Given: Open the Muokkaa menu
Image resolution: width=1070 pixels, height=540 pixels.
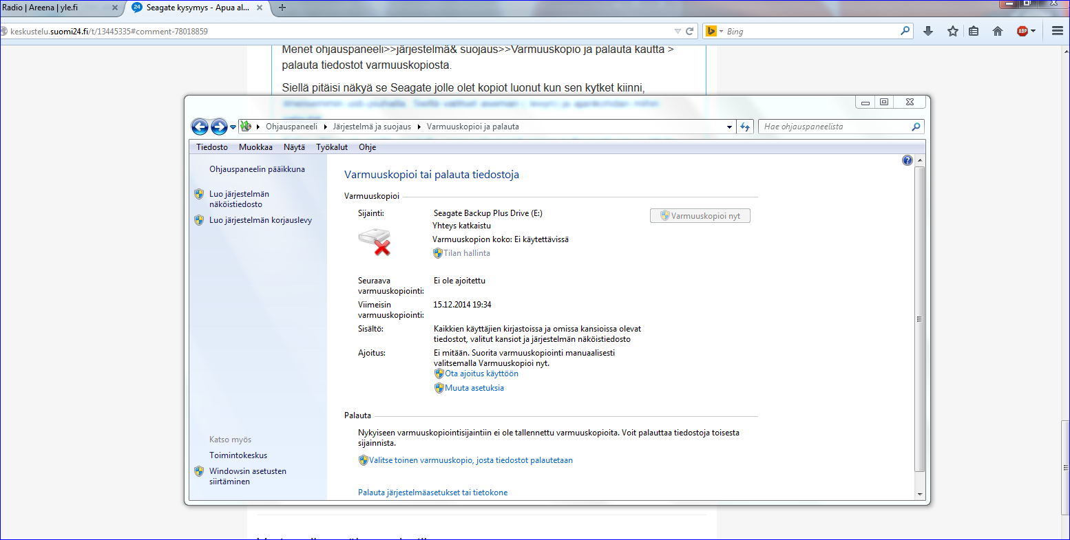Looking at the screenshot, I should pos(255,147).
